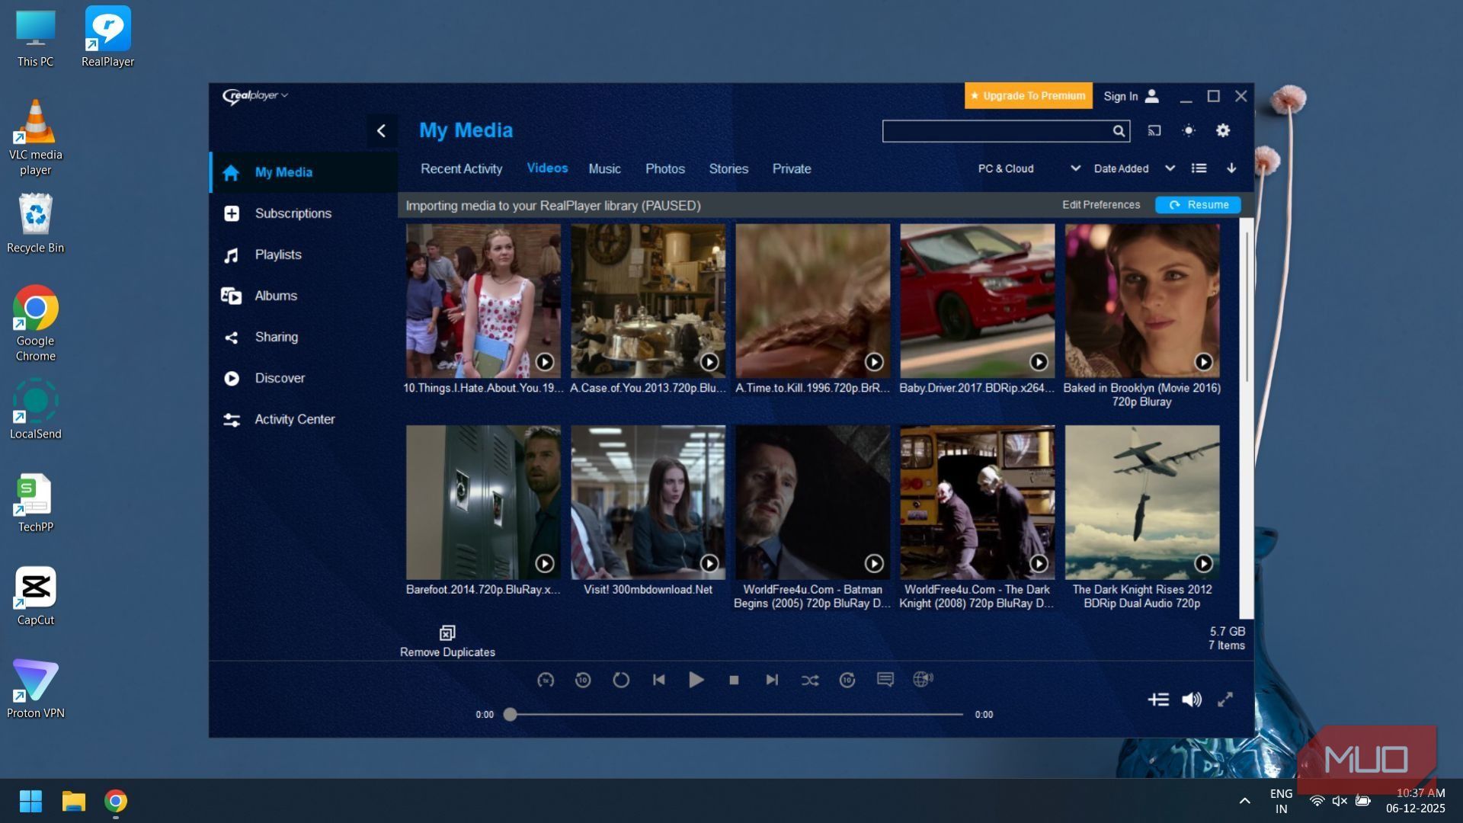
Task: Click the media grid vertical scrollbar
Action: [1247, 307]
